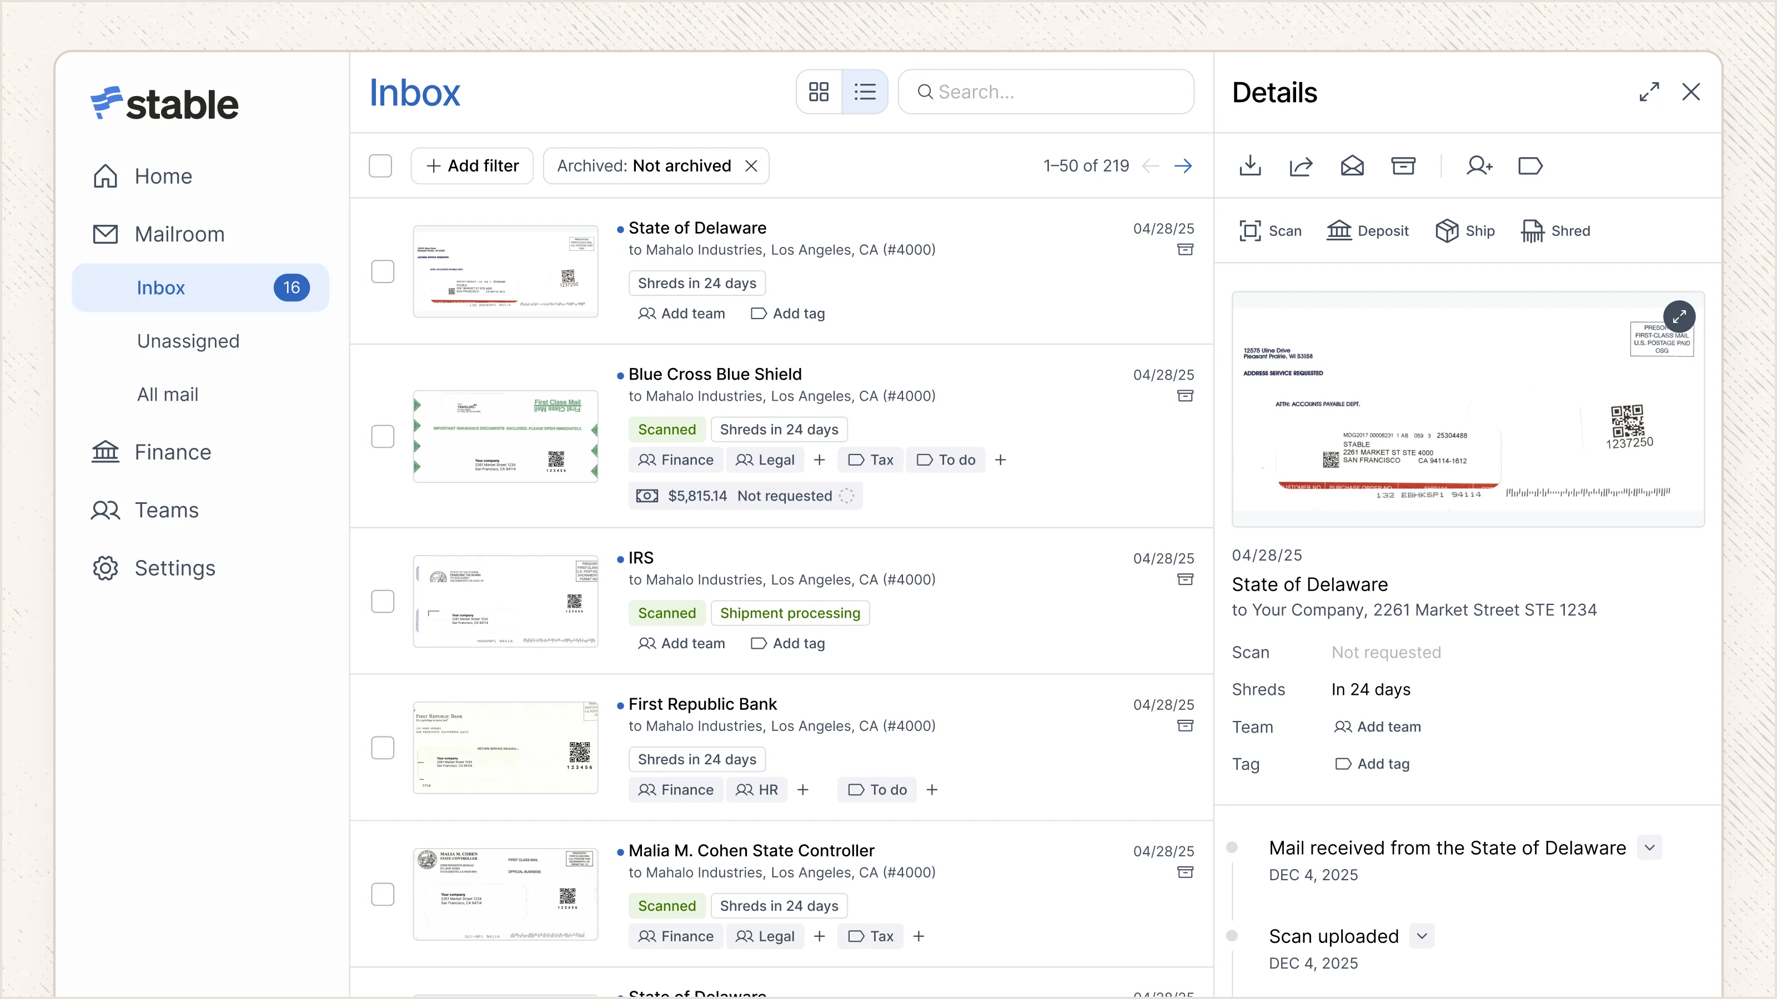The height and width of the screenshot is (999, 1777).
Task: Click the Shred action button
Action: tap(1555, 231)
